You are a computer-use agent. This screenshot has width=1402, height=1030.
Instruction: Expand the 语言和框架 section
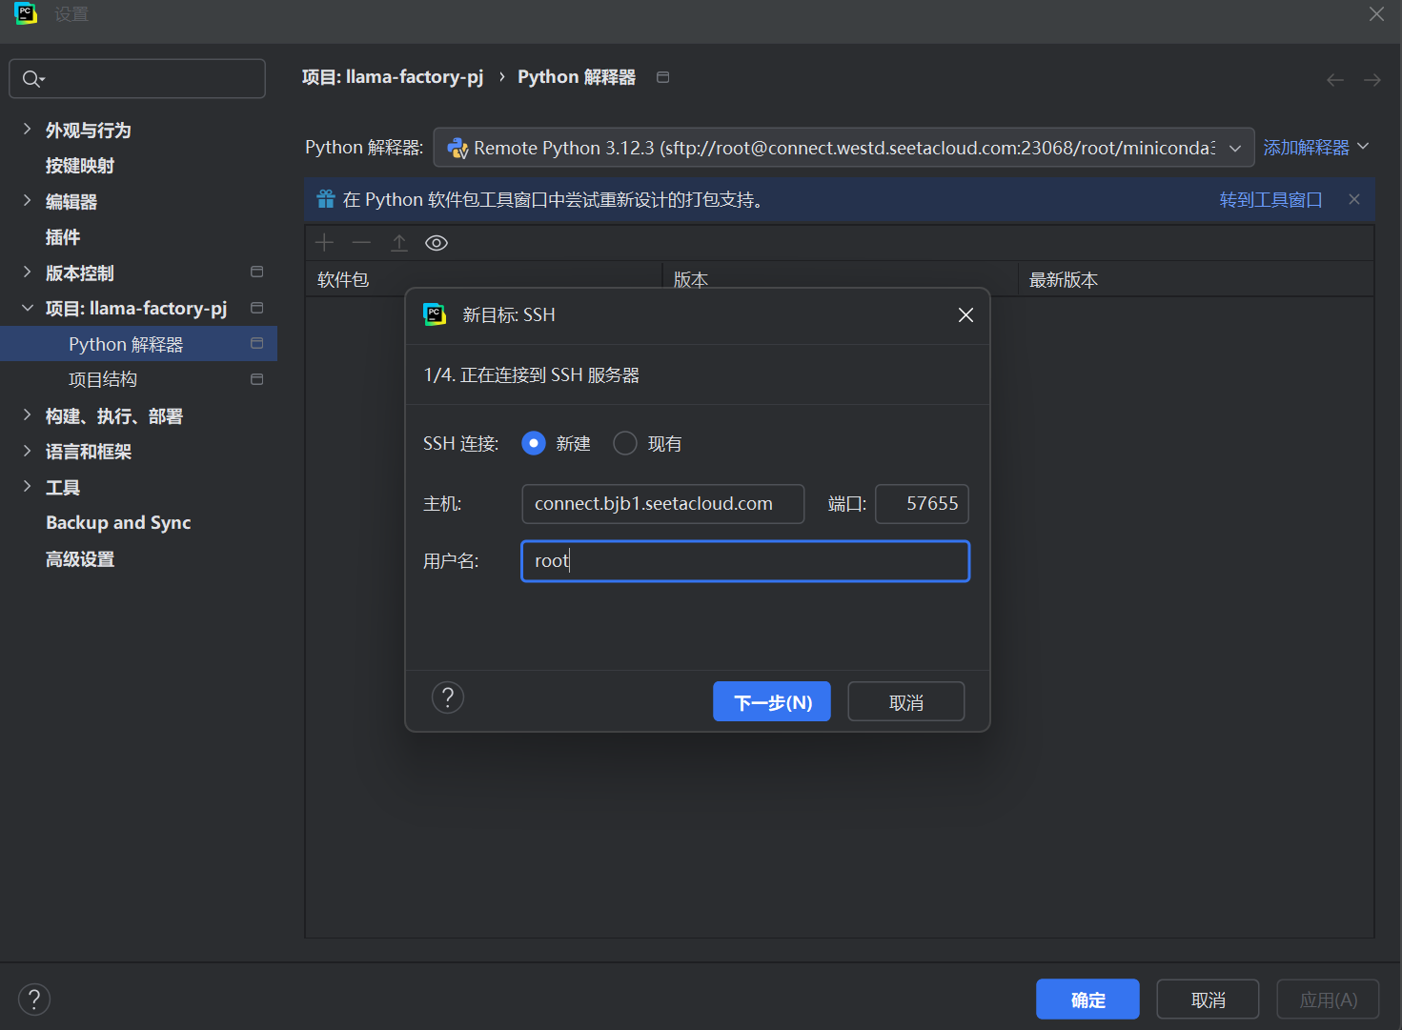27,451
